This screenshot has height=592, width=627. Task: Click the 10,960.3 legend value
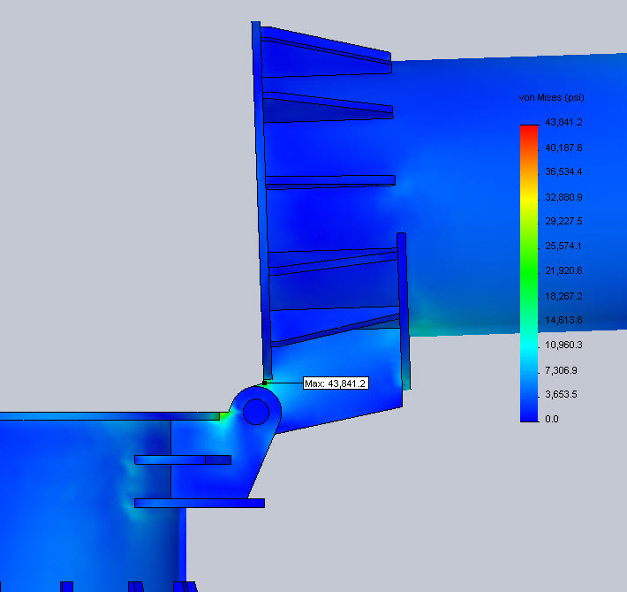pyautogui.click(x=563, y=345)
